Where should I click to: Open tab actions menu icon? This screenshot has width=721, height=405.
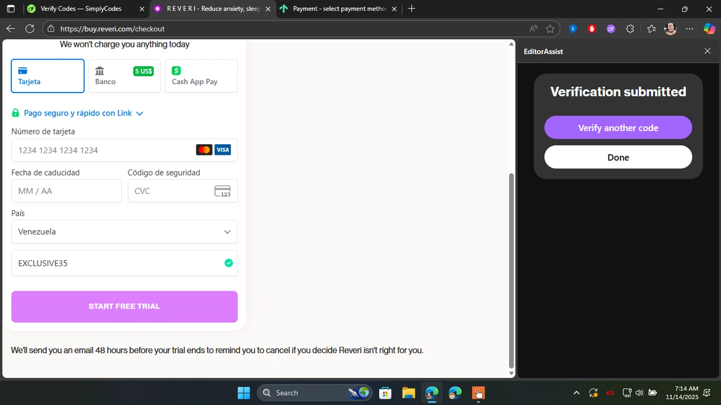pyautogui.click(x=11, y=9)
